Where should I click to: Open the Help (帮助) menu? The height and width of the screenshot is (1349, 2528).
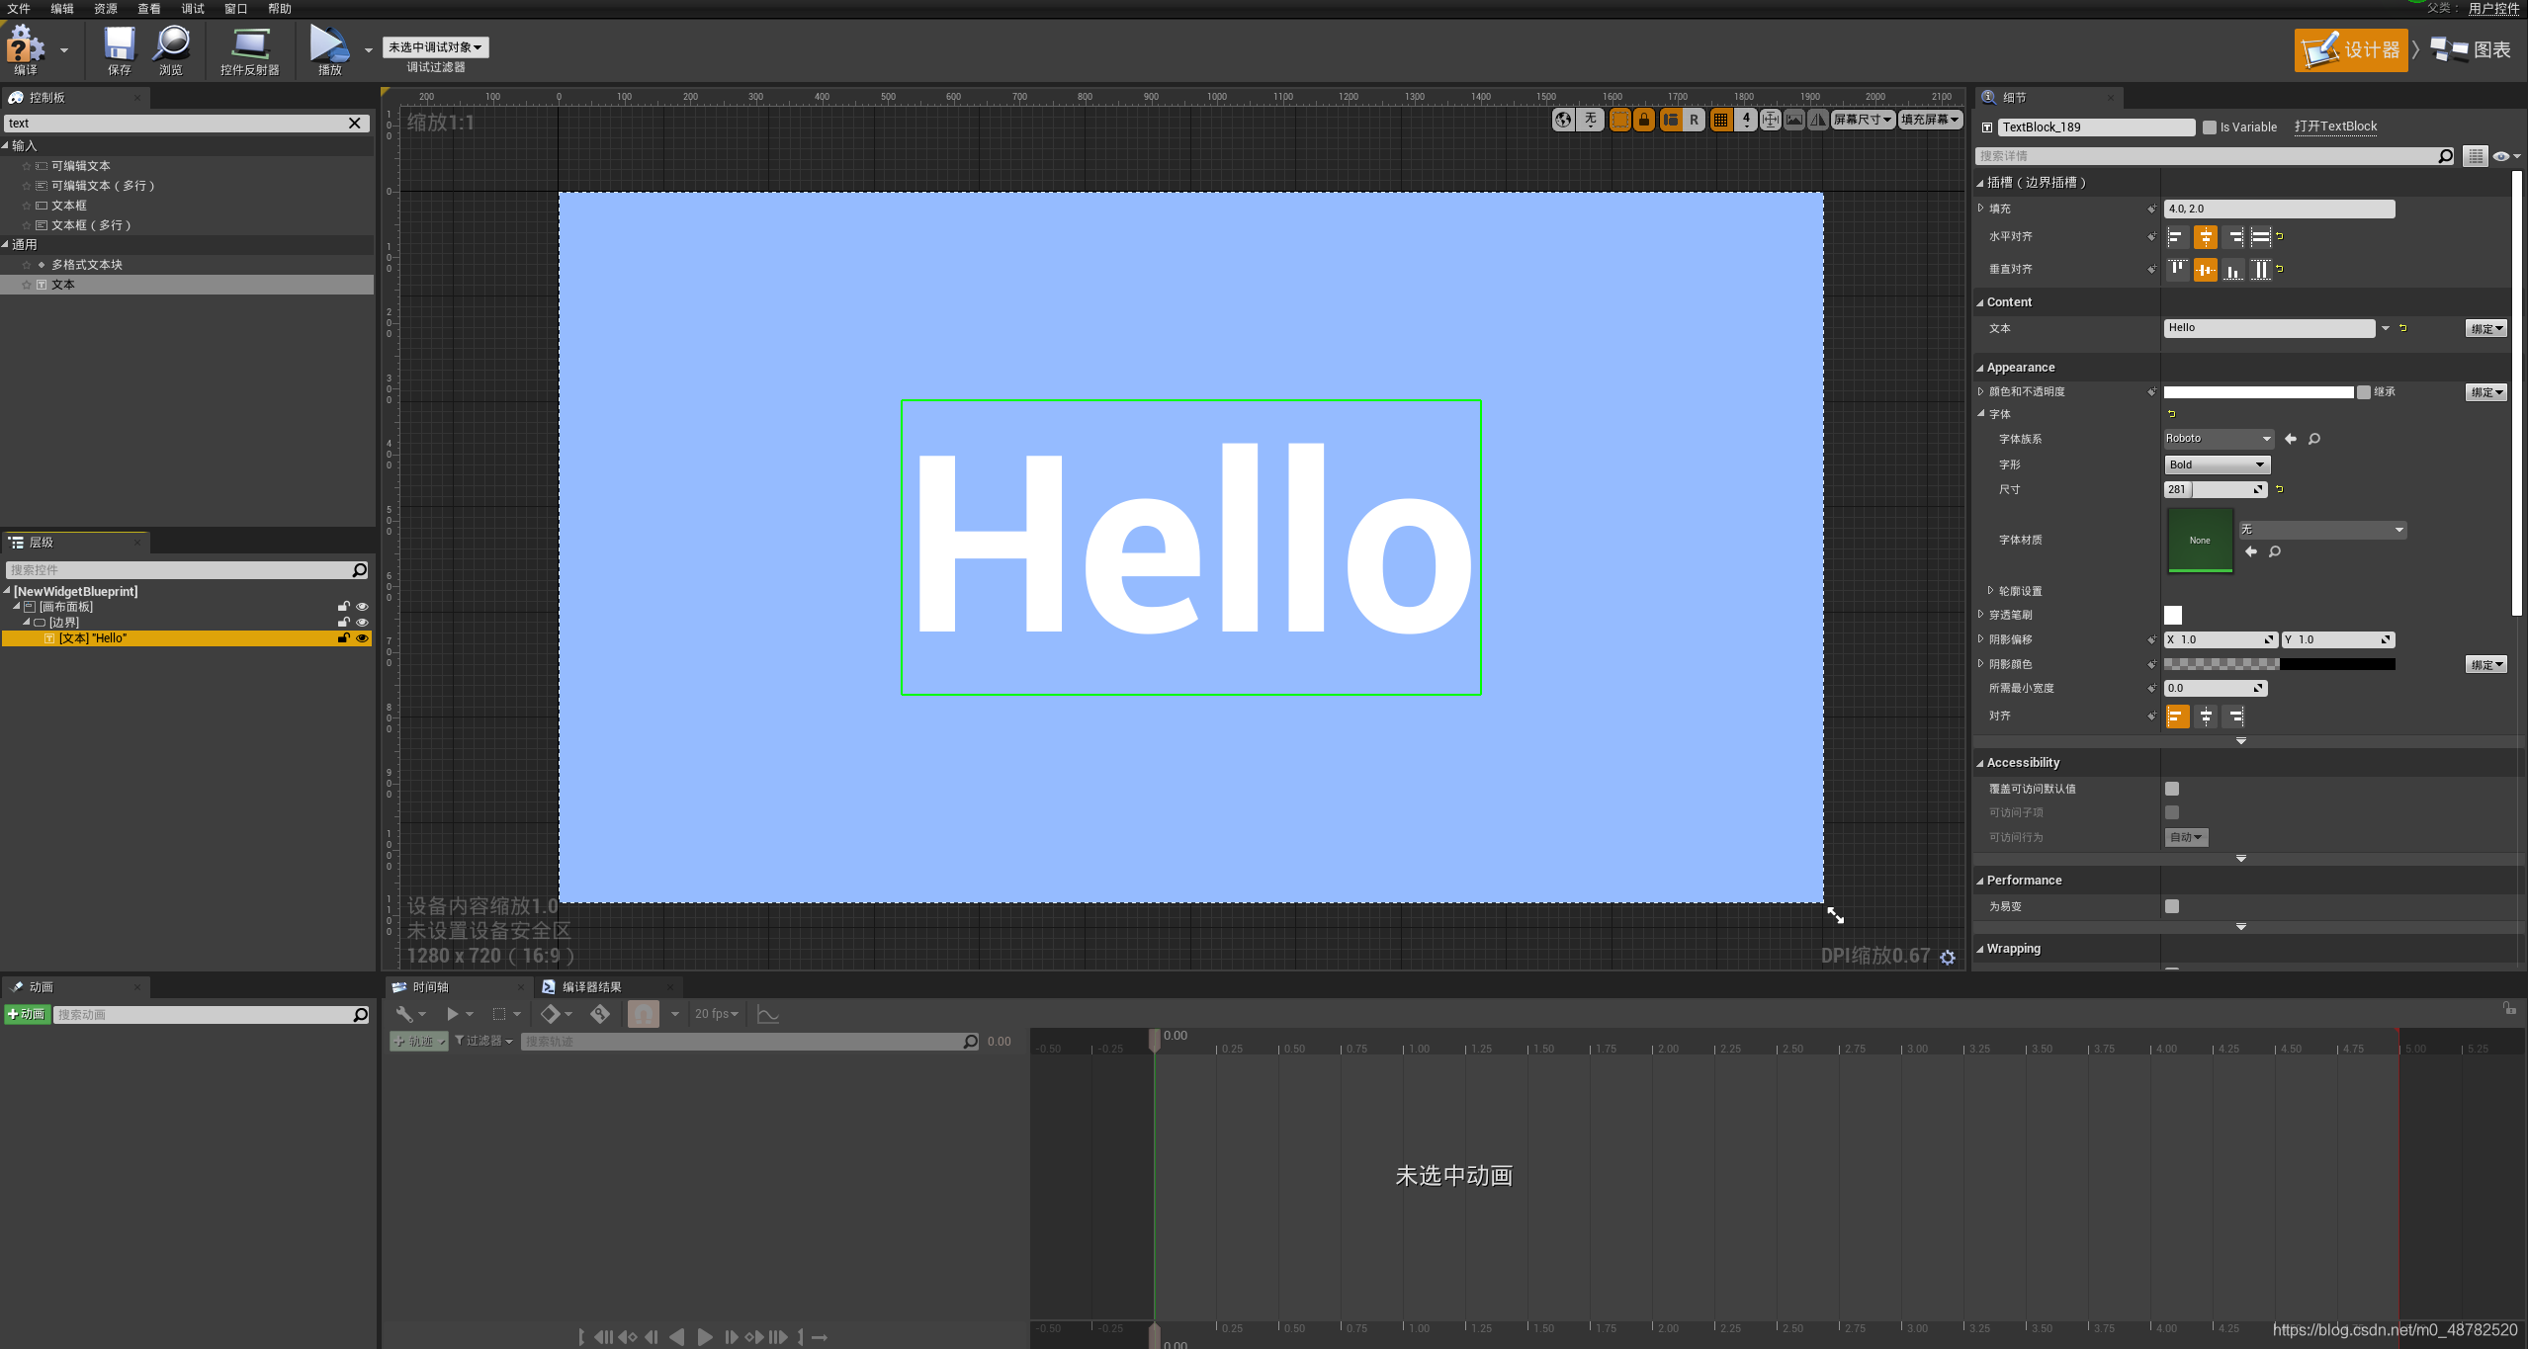click(280, 9)
